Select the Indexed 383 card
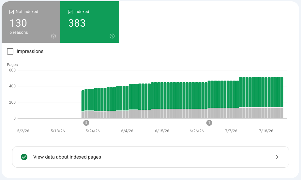Viewport: 301px width, 180px height. [x=90, y=22]
